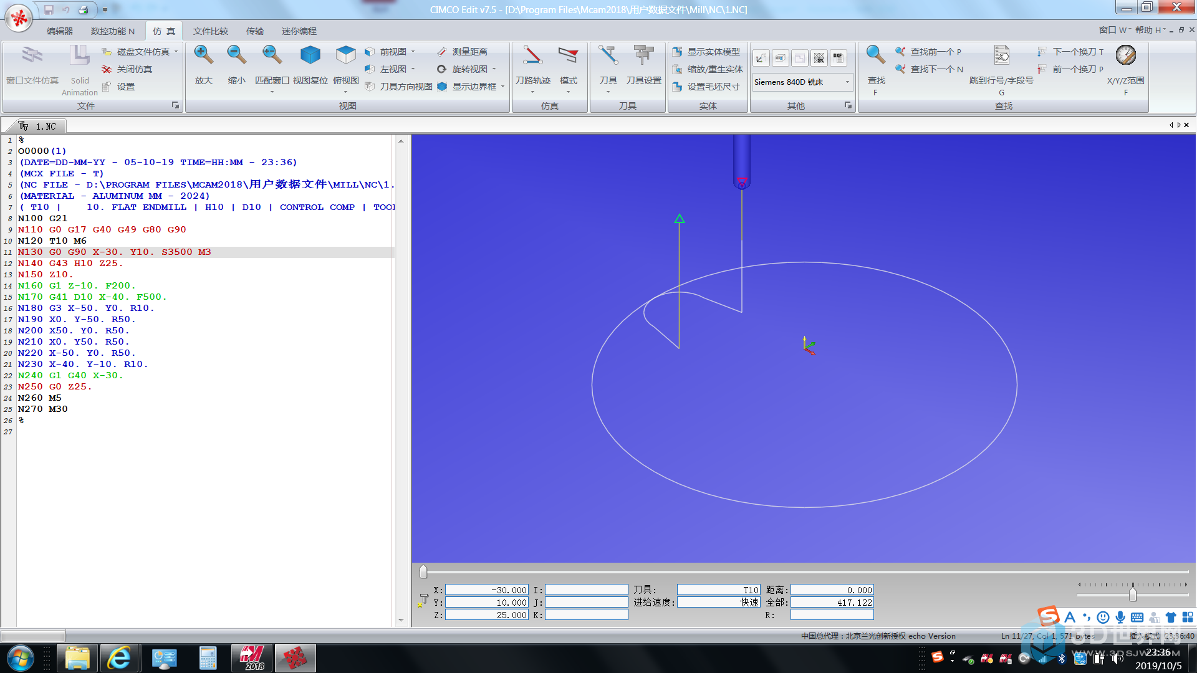Open the Siemens 840D 铣床 machine dropdown
The height and width of the screenshot is (673, 1197).
[x=847, y=82]
